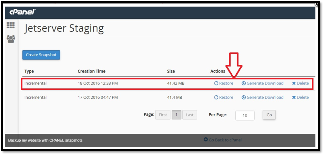This screenshot has width=324, height=155.
Task: Go to First page of snapshots
Action: point(163,115)
